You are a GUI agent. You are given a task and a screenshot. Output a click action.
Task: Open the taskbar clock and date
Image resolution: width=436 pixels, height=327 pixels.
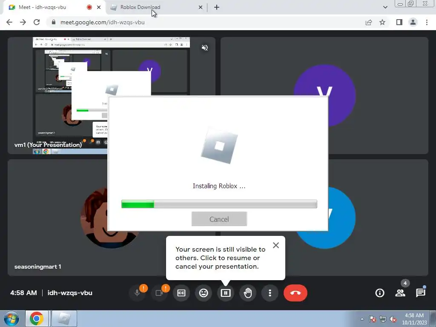point(414,319)
